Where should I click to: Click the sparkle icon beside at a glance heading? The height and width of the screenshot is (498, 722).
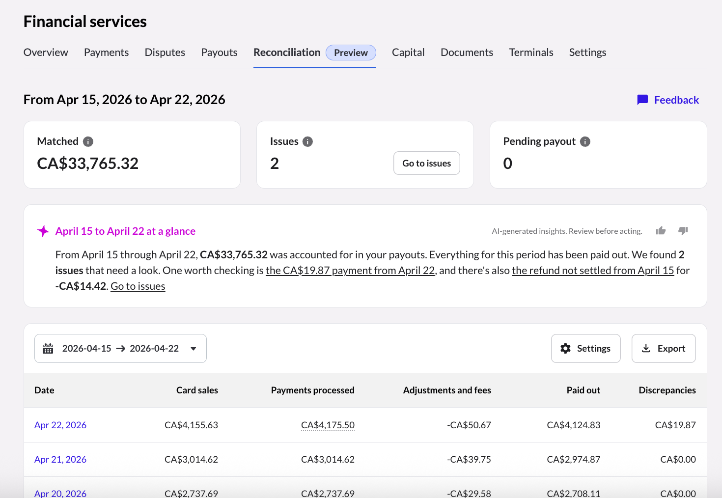(43, 231)
